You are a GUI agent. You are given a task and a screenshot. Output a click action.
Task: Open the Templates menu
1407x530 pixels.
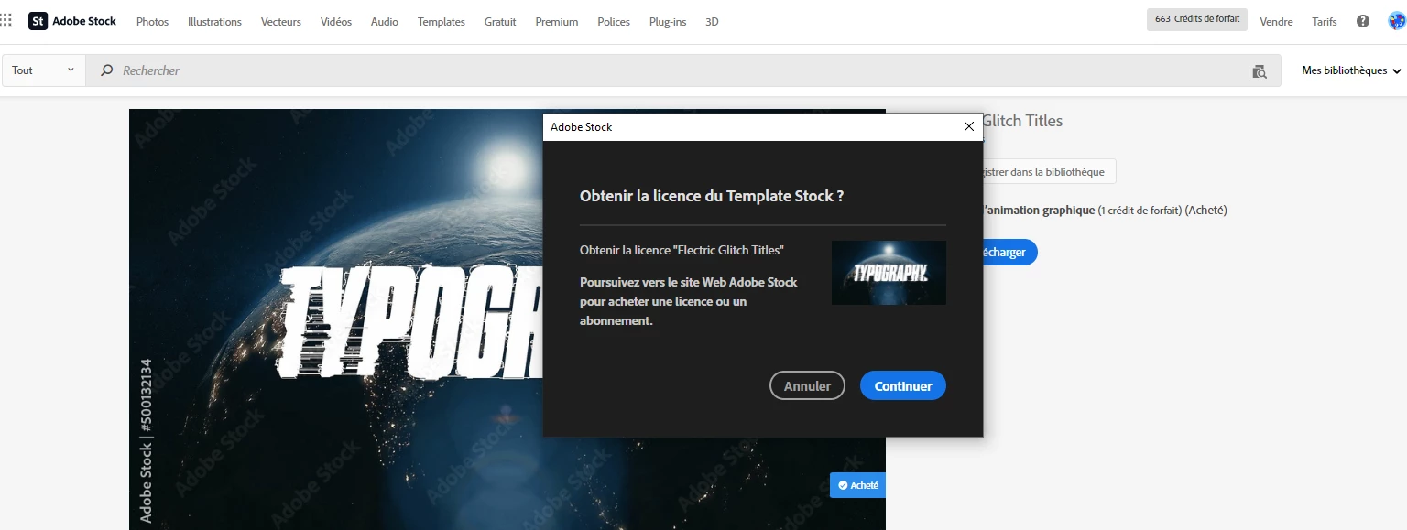[442, 22]
